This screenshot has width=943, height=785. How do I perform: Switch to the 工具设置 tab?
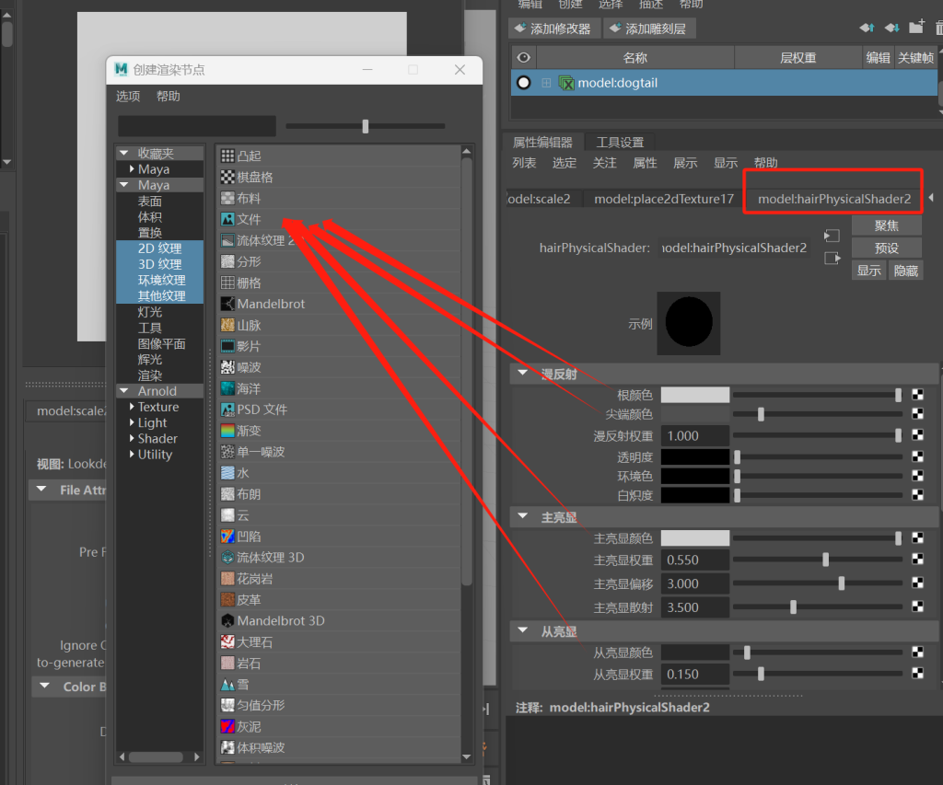pyautogui.click(x=620, y=143)
